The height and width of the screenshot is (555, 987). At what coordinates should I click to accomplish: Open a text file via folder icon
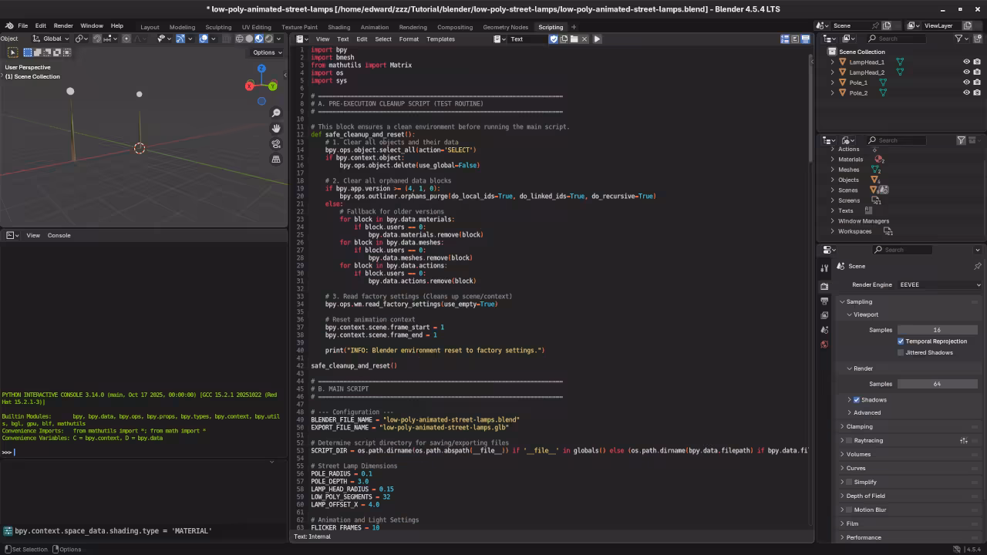[574, 39]
